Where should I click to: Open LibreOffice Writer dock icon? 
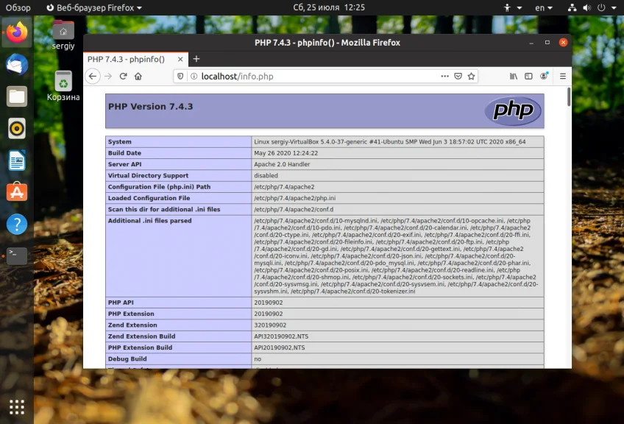17,160
